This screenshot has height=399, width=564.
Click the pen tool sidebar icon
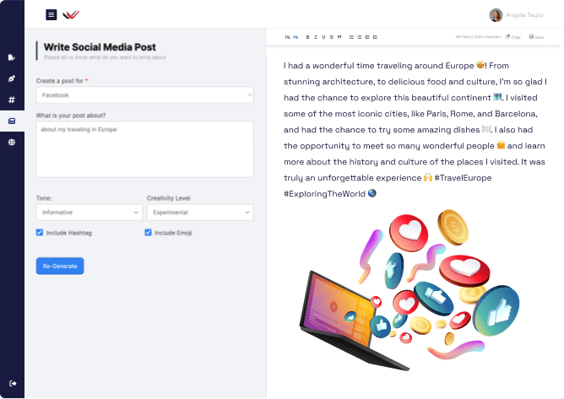[12, 78]
